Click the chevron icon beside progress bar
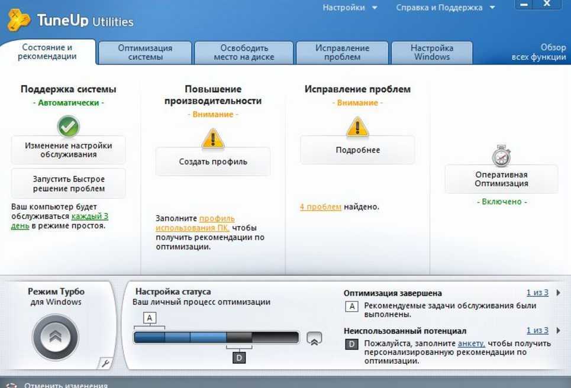This screenshot has height=388, width=571. [x=314, y=338]
